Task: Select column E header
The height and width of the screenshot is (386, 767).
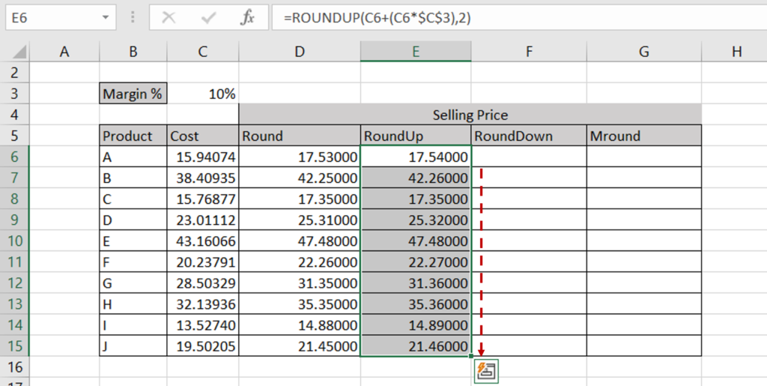Action: click(x=416, y=51)
